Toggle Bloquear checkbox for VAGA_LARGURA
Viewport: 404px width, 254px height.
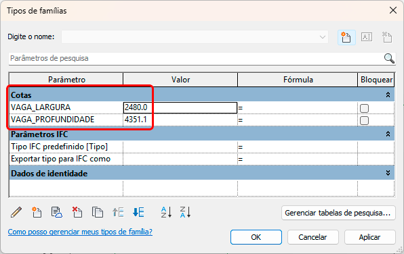click(364, 108)
